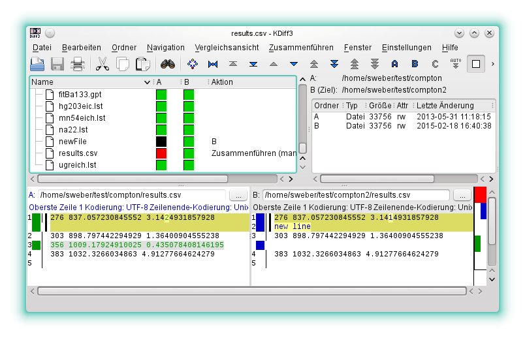This screenshot has height=338, width=525.
Task: Cut selection with the scissors icon
Action: 102,64
